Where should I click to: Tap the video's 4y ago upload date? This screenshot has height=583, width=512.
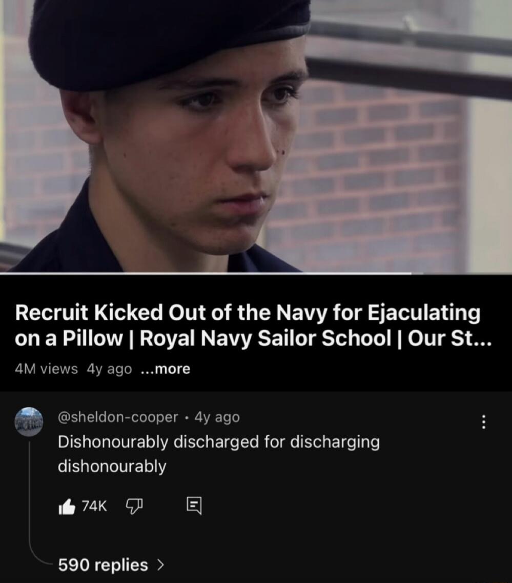pyautogui.click(x=109, y=369)
